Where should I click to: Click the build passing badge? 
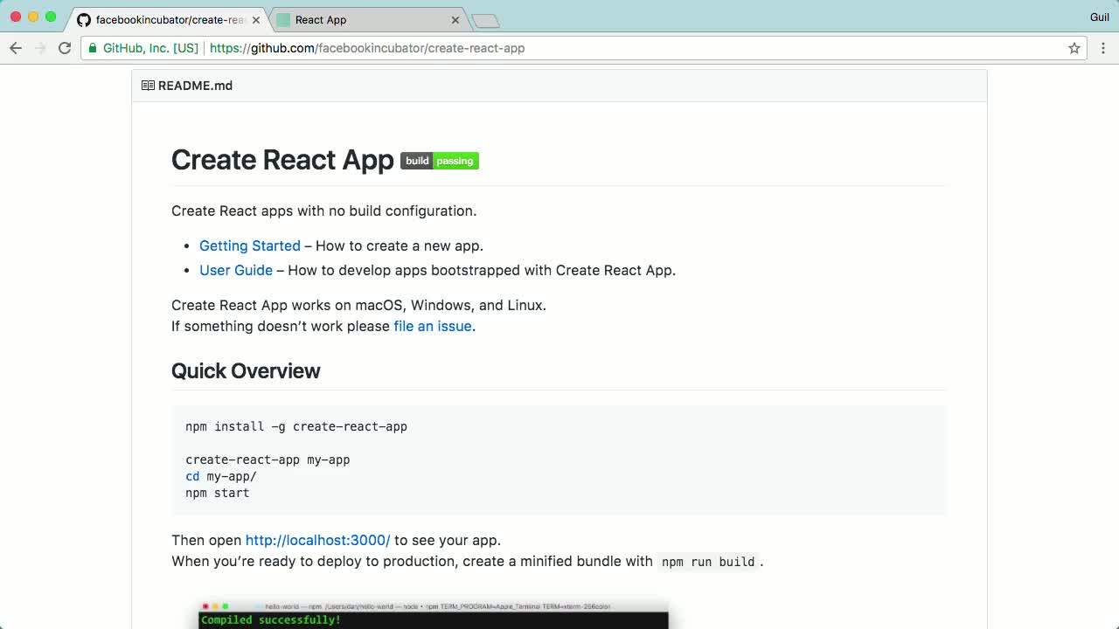tap(440, 161)
